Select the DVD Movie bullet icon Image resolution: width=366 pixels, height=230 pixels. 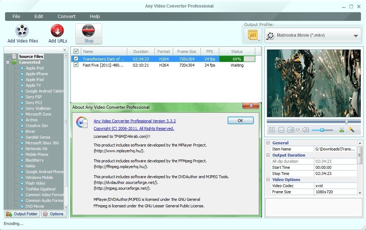point(22,206)
